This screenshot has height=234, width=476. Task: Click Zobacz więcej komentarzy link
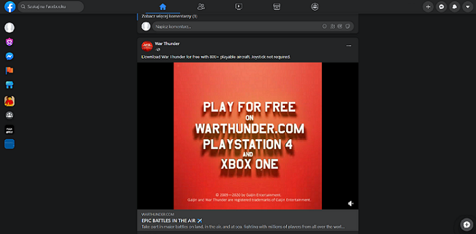[170, 16]
